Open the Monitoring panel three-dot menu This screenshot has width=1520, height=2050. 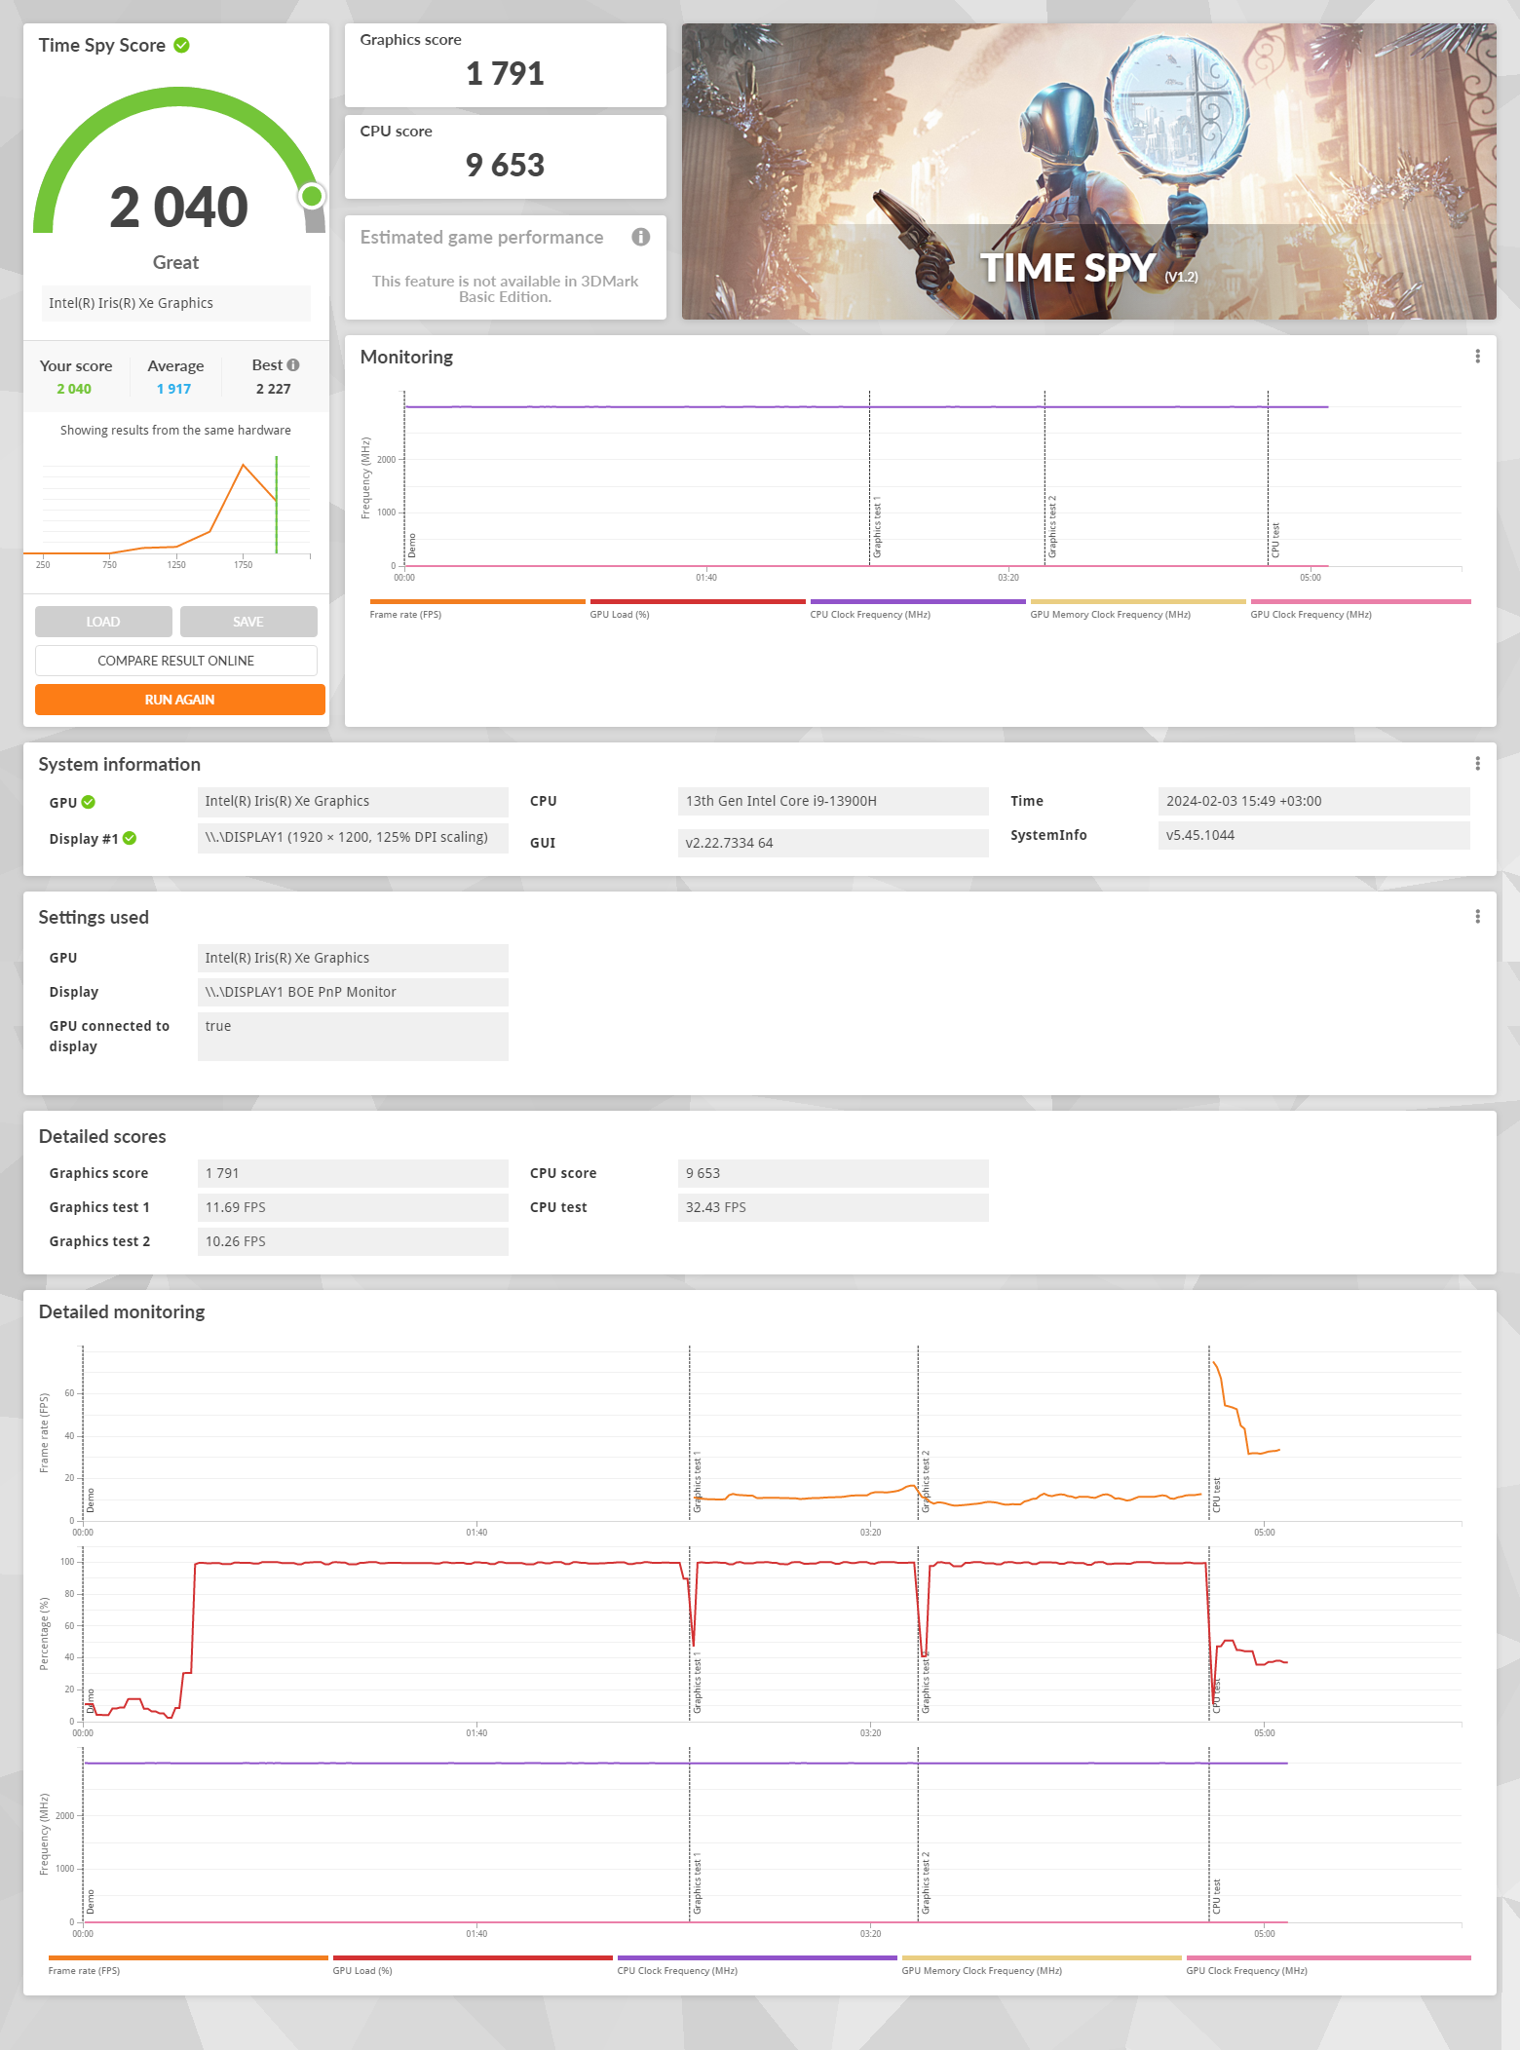(1477, 357)
